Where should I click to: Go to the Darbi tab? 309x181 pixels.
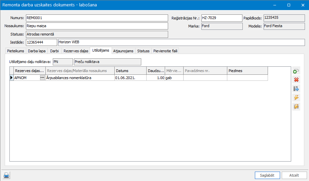54,51
